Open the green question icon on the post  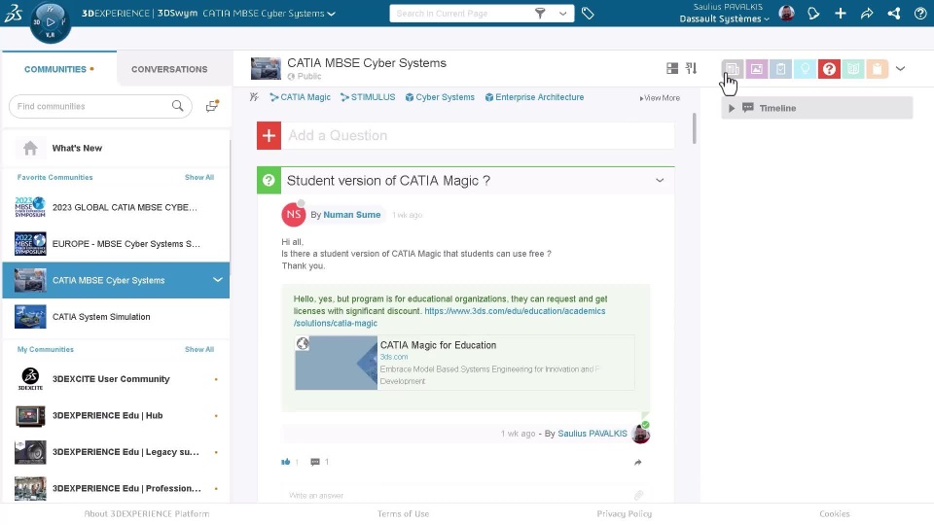(269, 181)
